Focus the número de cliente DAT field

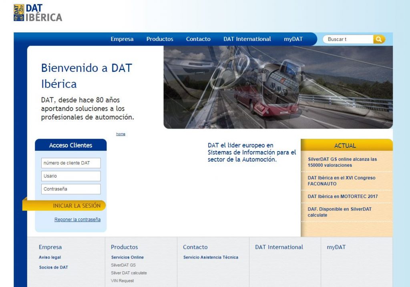coord(71,163)
